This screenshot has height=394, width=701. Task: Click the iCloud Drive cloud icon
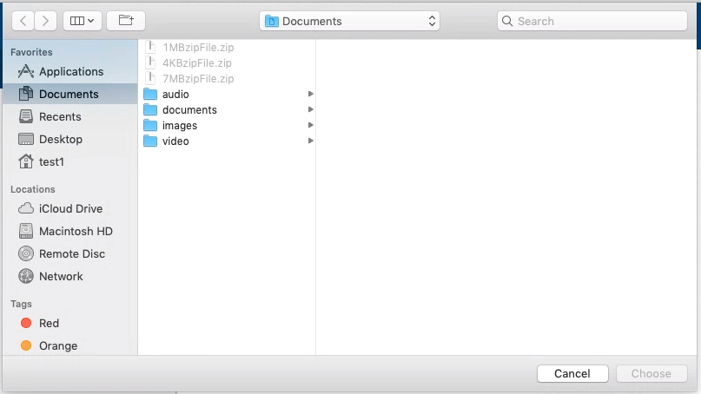tap(26, 208)
